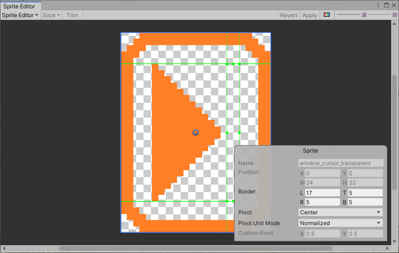Toggle the RGB/alpha color view button
399x253 pixels.
pos(327,15)
